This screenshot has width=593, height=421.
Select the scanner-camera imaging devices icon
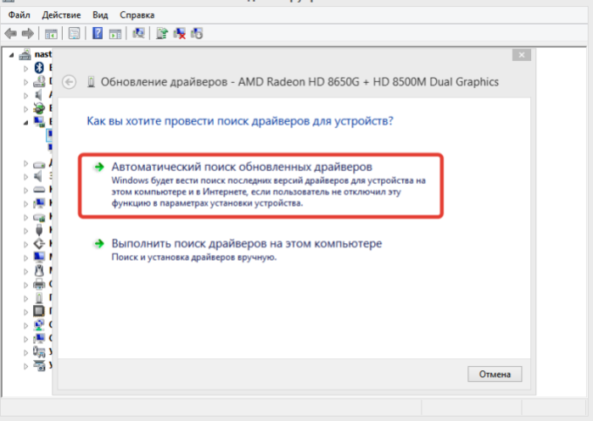click(x=39, y=365)
